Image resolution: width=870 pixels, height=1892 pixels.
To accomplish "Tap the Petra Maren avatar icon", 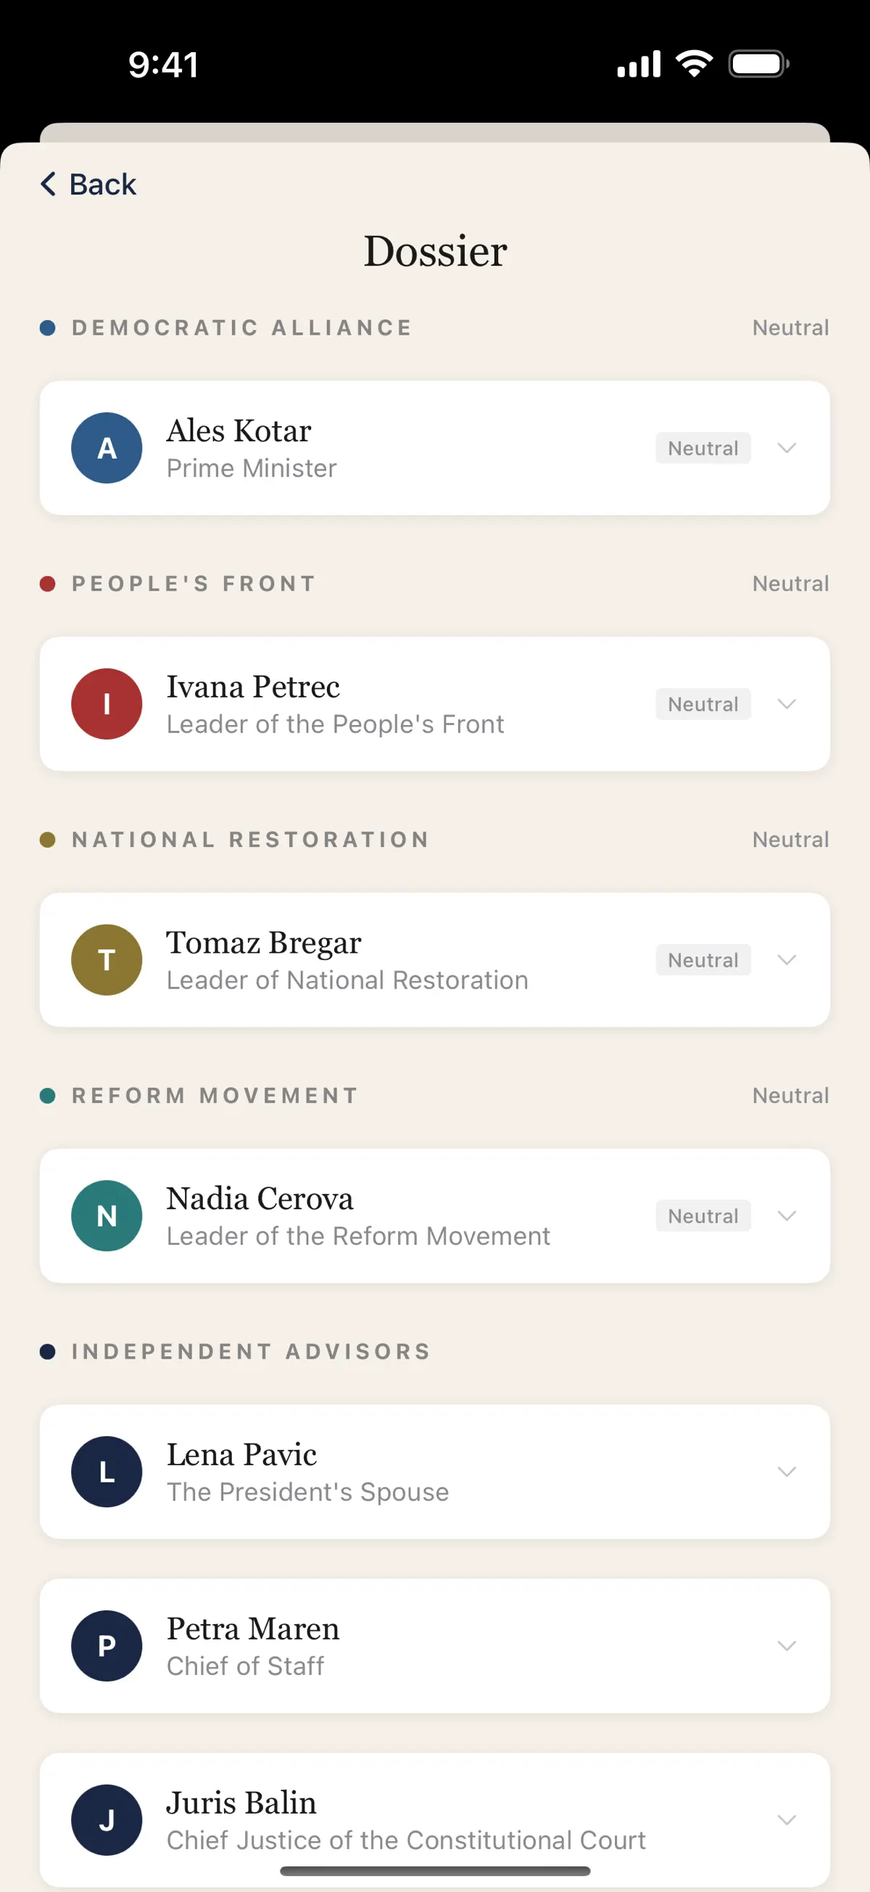I will tap(107, 1646).
